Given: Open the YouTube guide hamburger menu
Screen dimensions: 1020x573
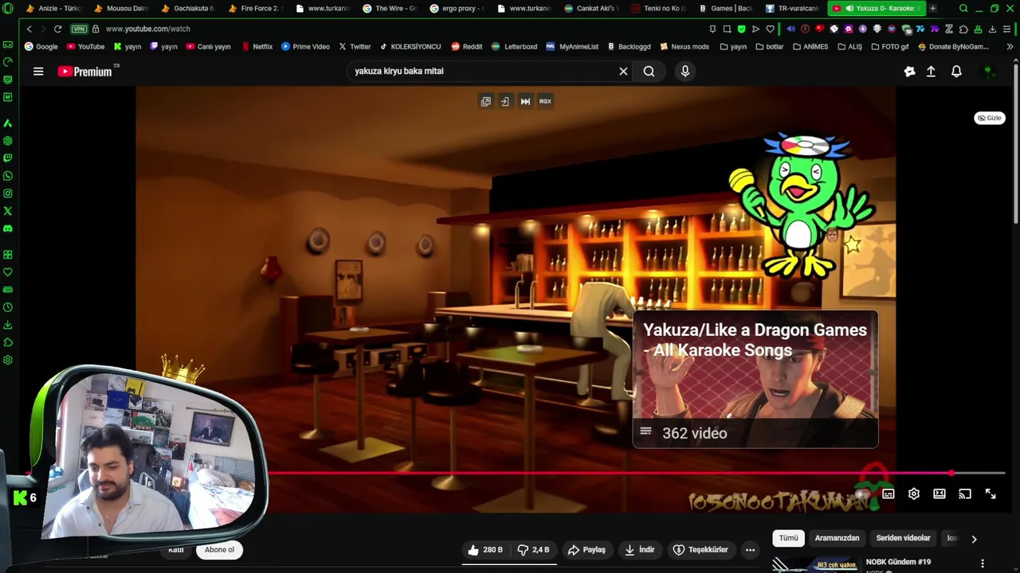Looking at the screenshot, I should [38, 72].
